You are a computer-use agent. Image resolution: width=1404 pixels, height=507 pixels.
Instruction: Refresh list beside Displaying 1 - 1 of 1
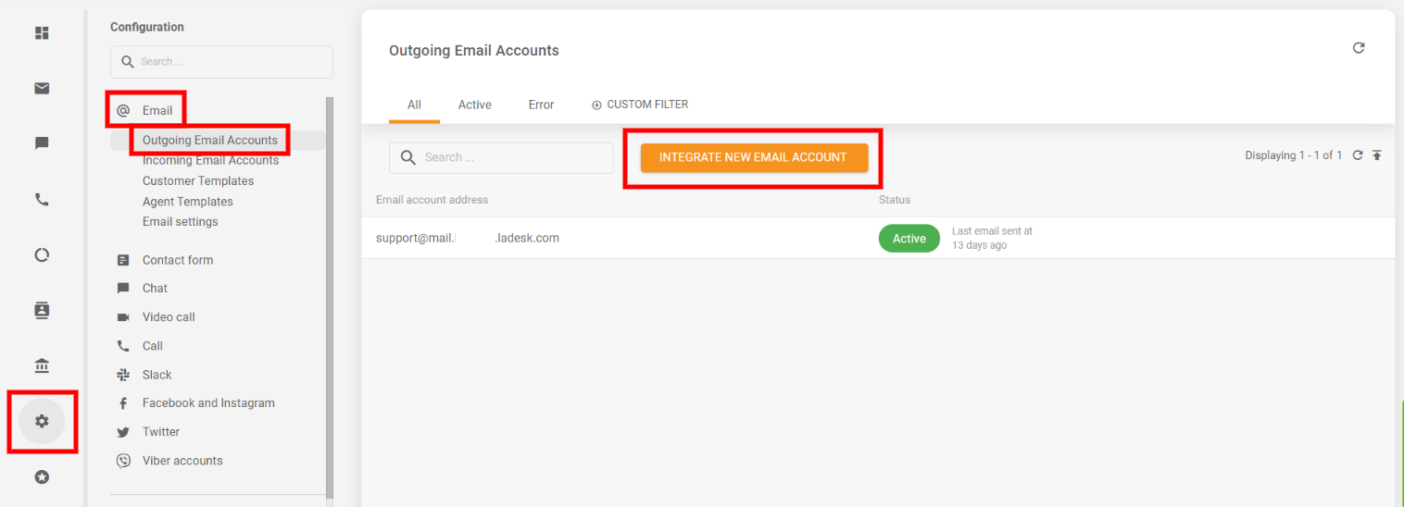click(1358, 155)
